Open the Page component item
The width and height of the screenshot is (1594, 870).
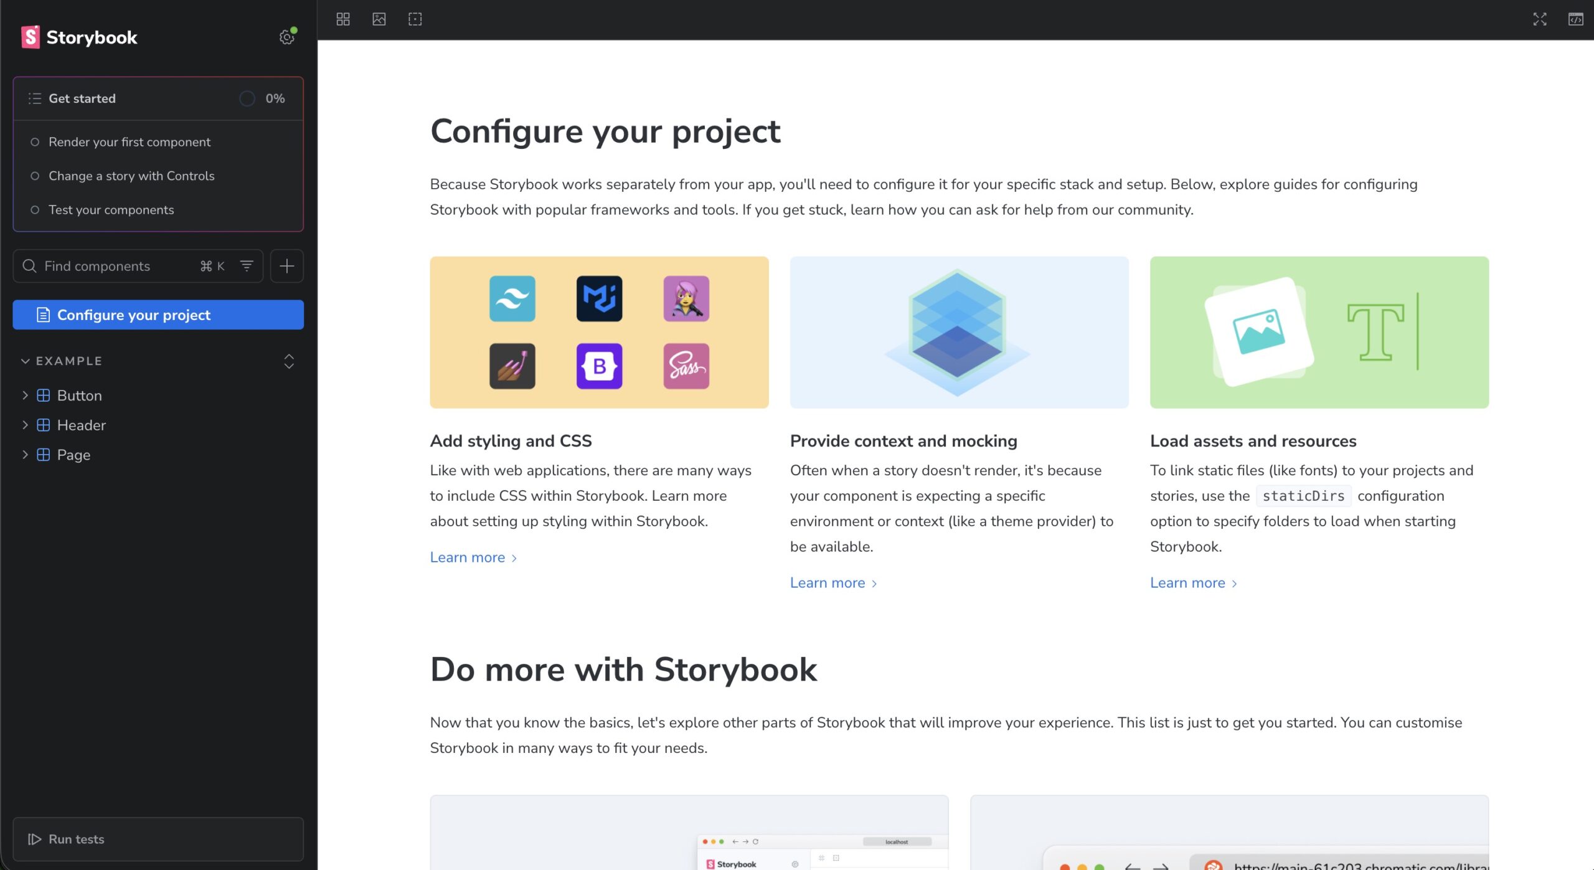pos(73,455)
